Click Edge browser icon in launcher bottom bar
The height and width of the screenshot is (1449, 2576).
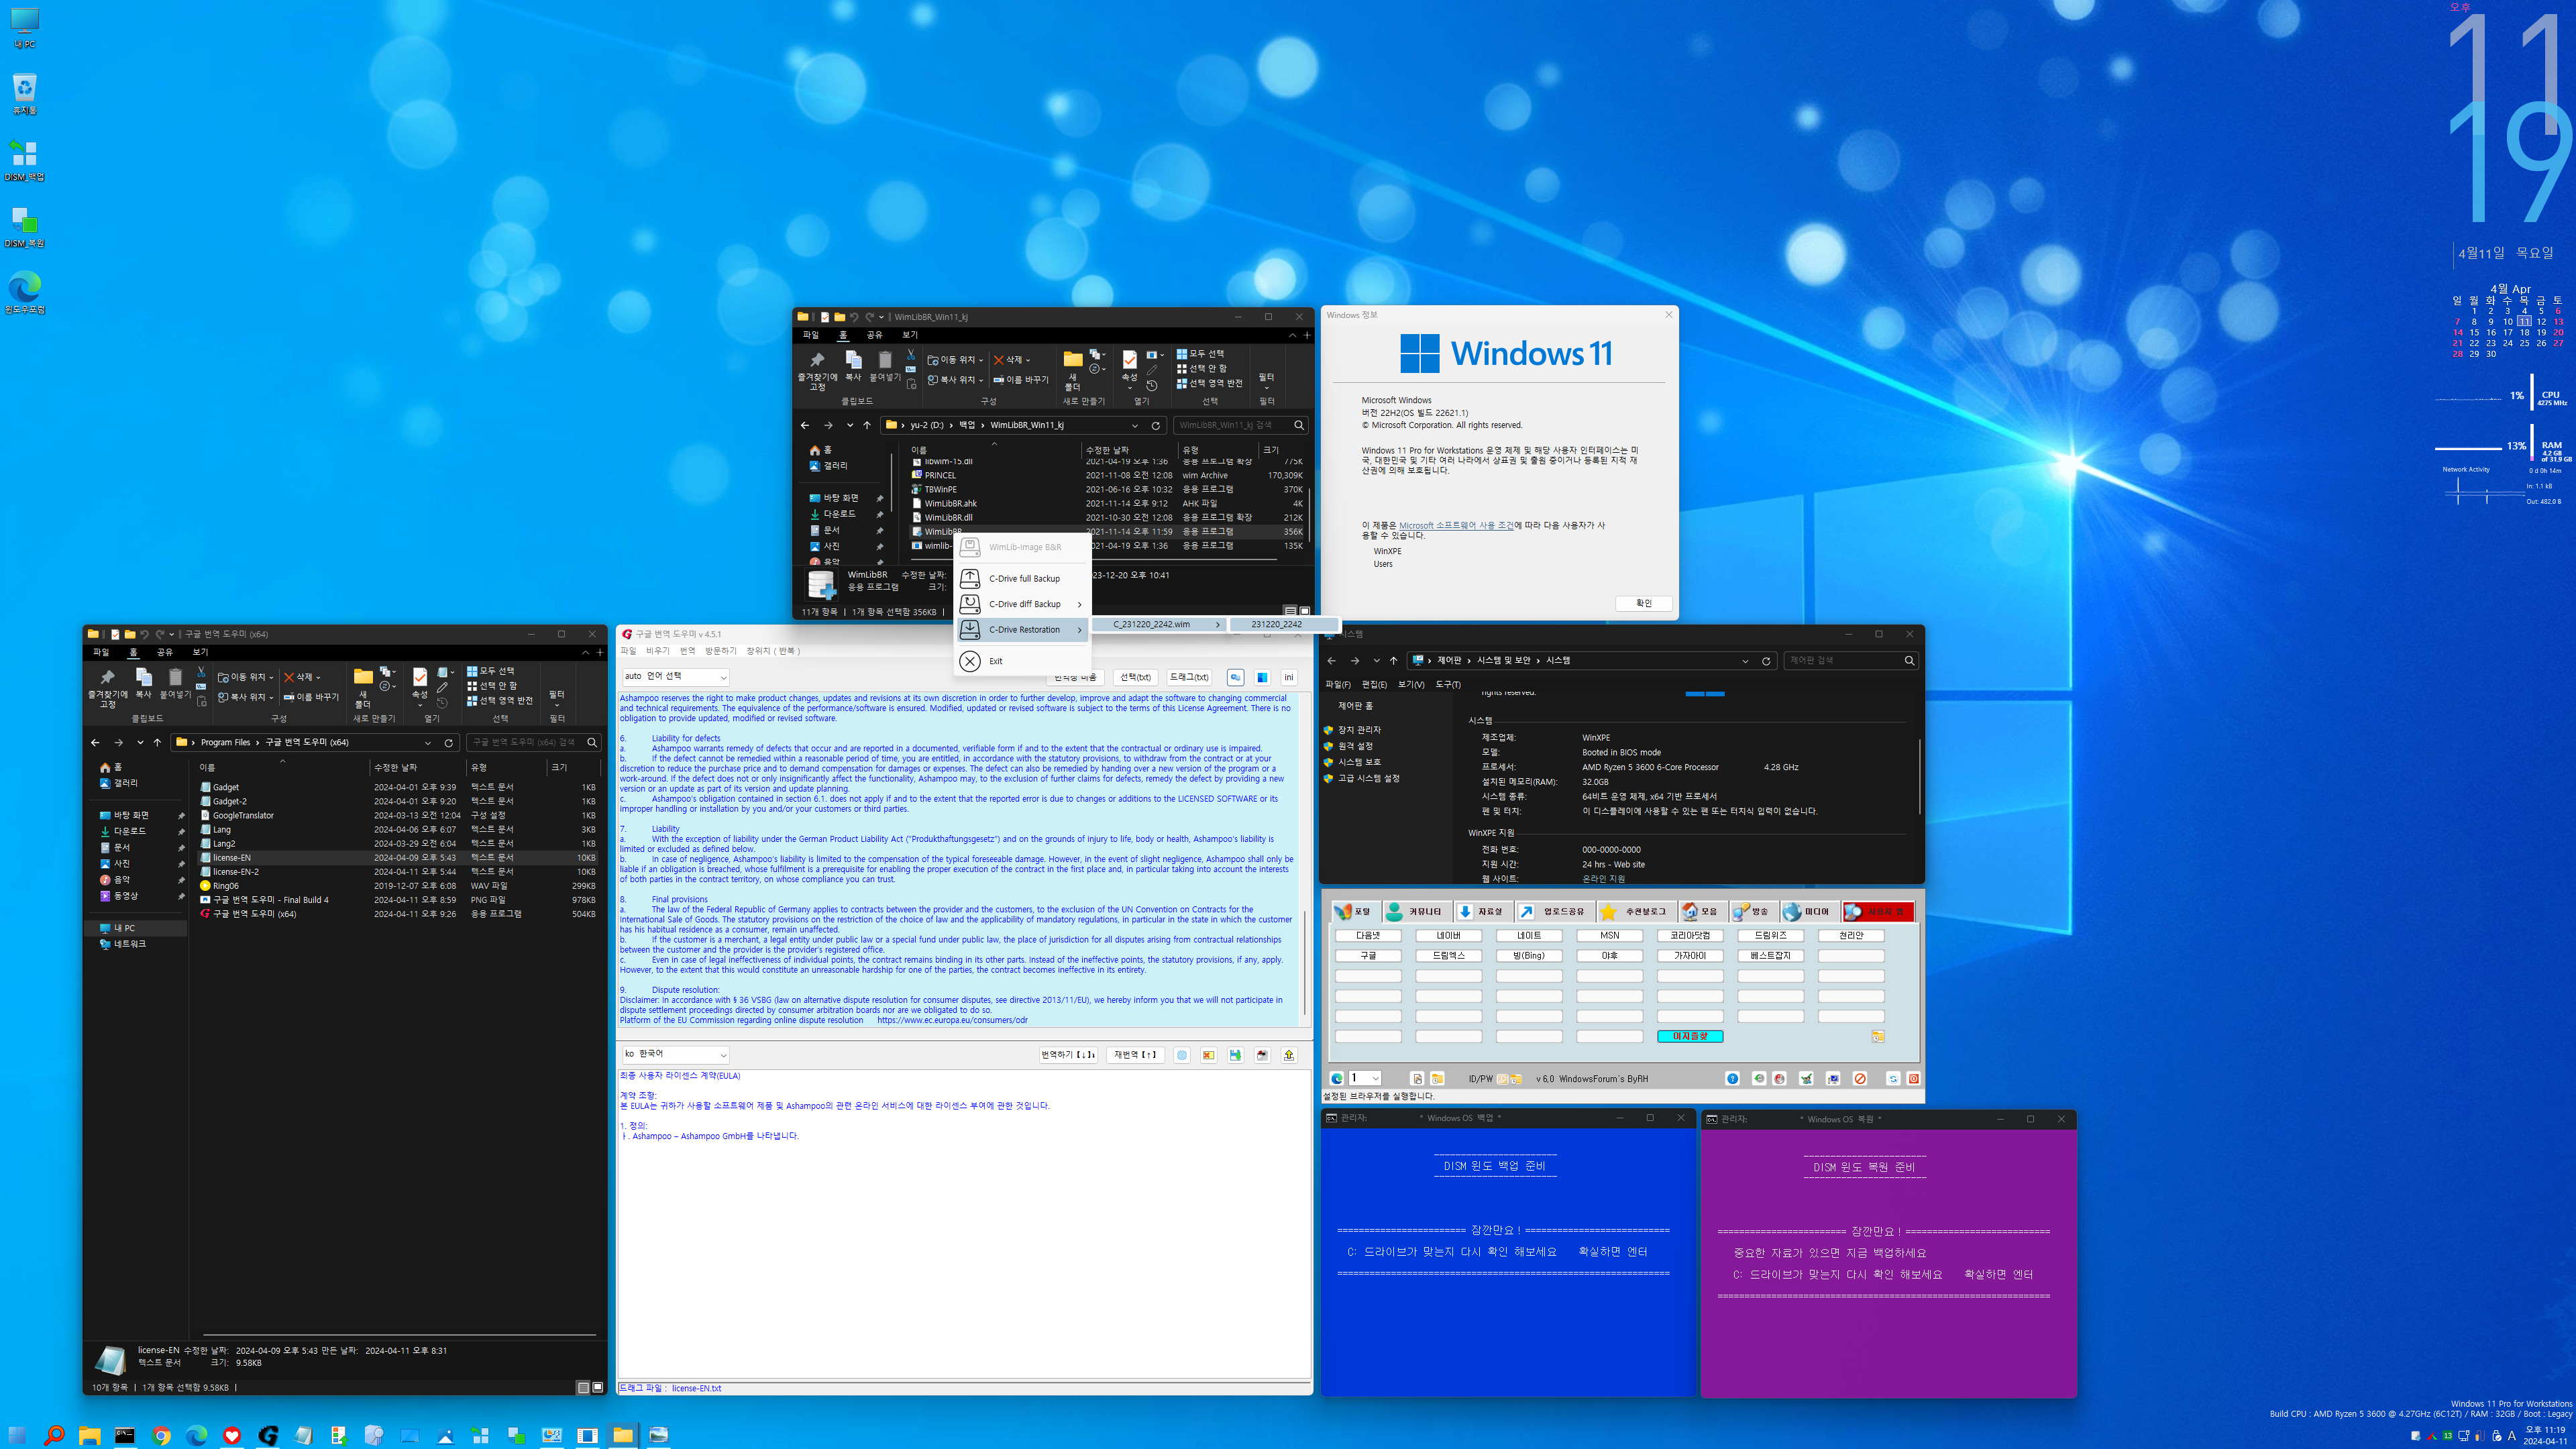coord(1337,1078)
